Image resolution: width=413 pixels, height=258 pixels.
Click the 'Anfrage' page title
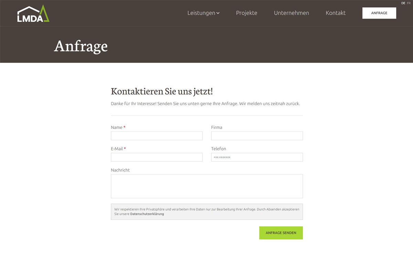pyautogui.click(x=81, y=46)
